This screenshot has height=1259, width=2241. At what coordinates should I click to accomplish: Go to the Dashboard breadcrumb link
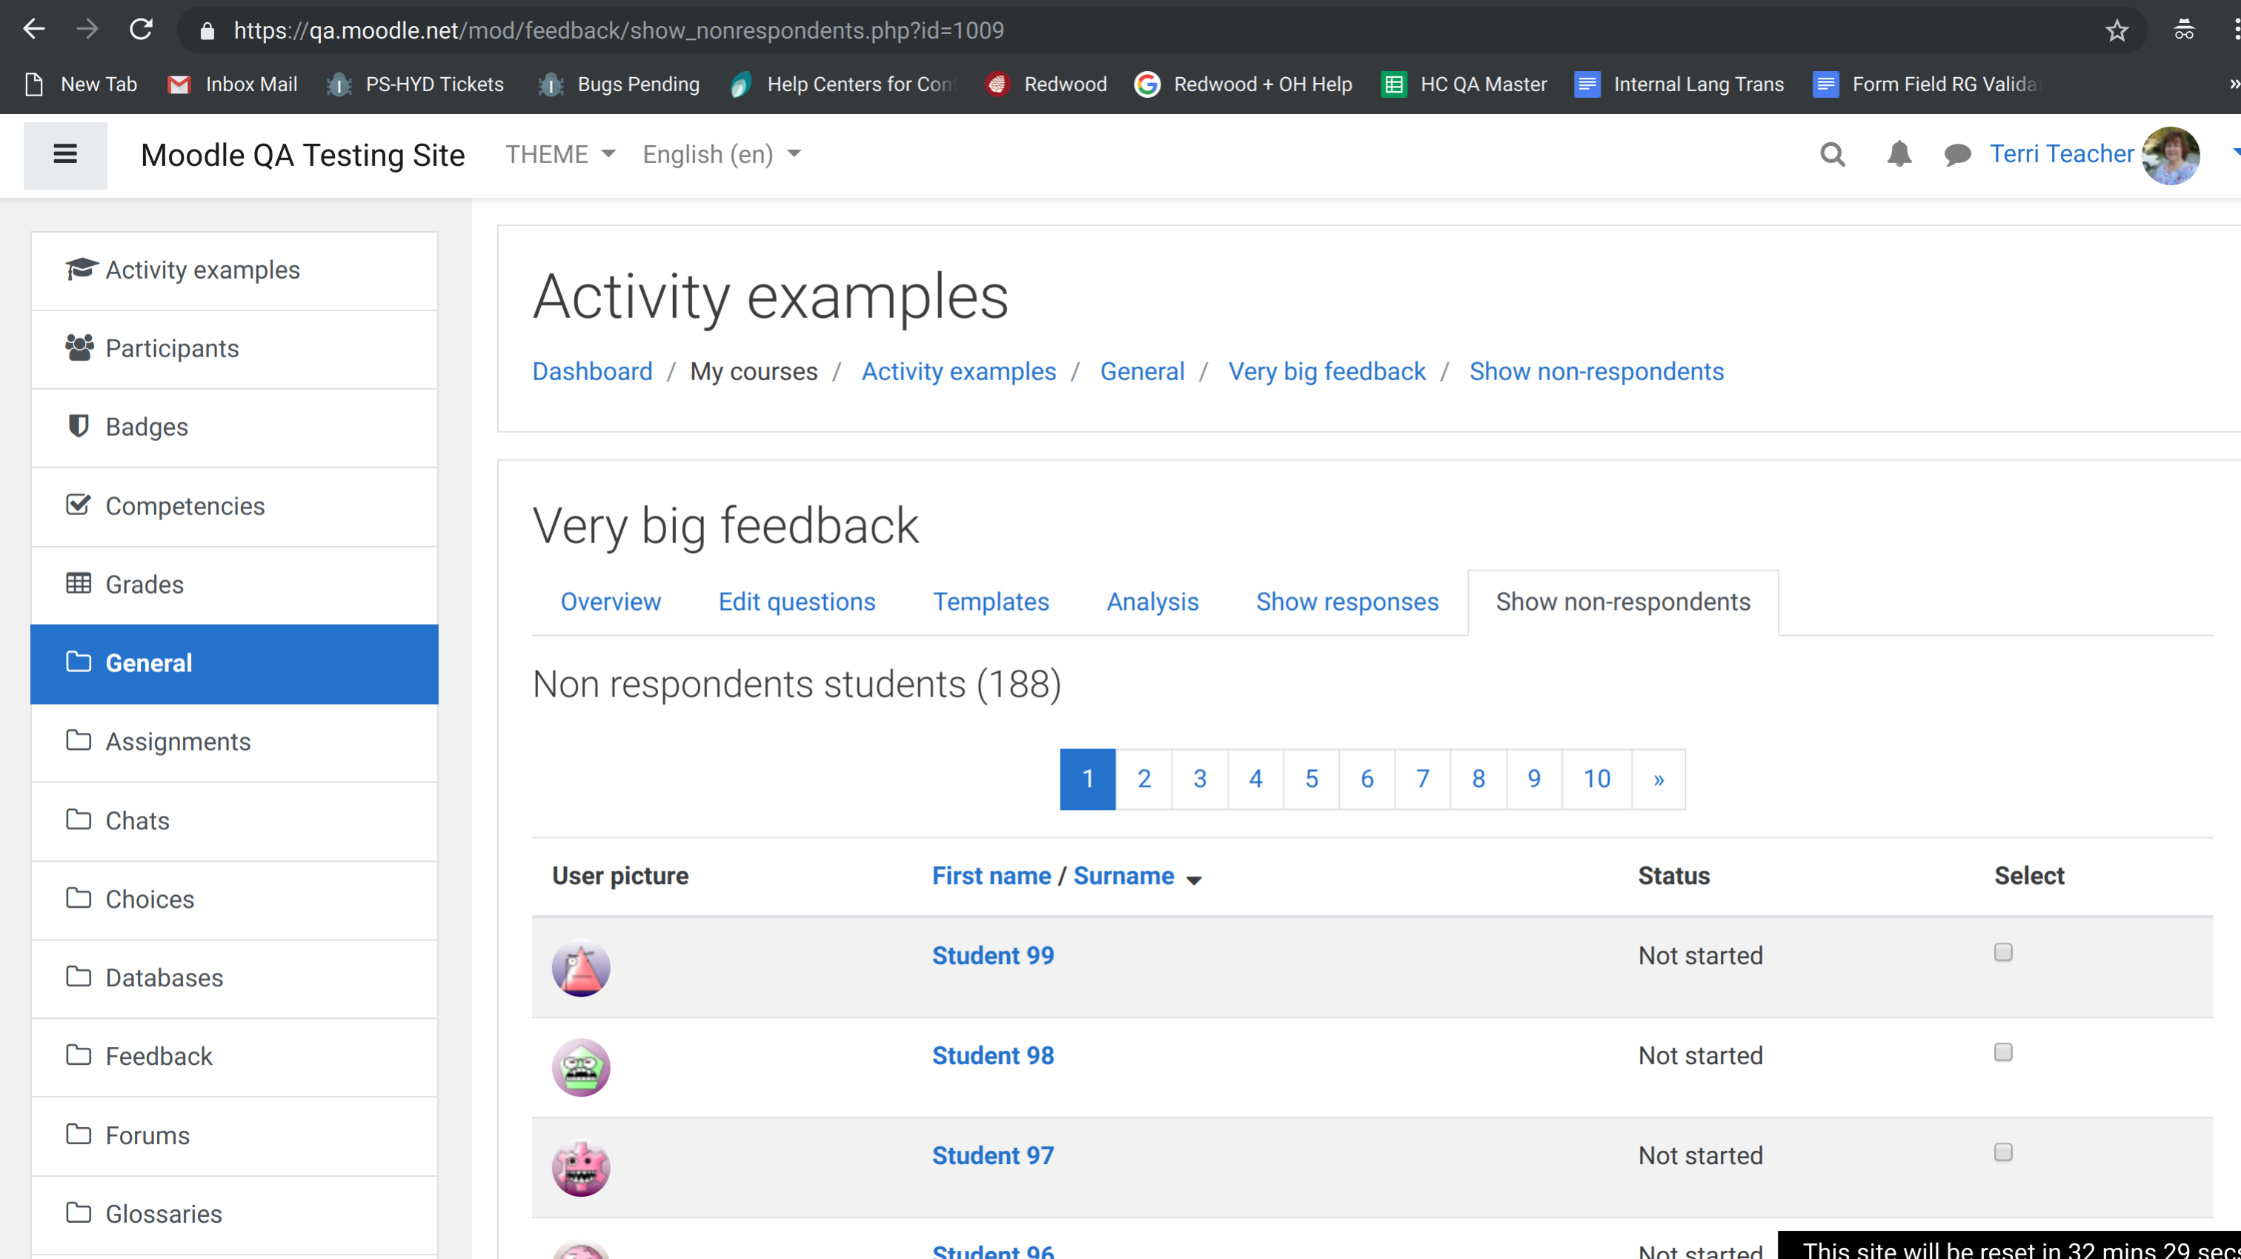[x=592, y=371]
